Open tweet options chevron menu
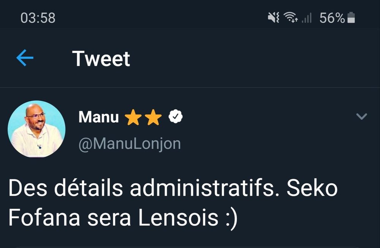The image size is (380, 248). coord(362,116)
